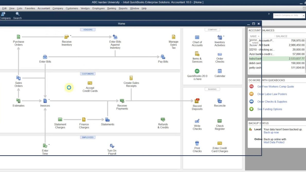The width and height of the screenshot is (306, 172).
Task: Expand the icon bar with double chevron
Action: tap(269, 14)
